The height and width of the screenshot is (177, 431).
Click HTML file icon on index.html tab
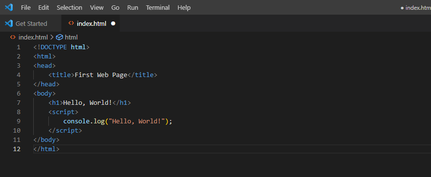coord(71,23)
